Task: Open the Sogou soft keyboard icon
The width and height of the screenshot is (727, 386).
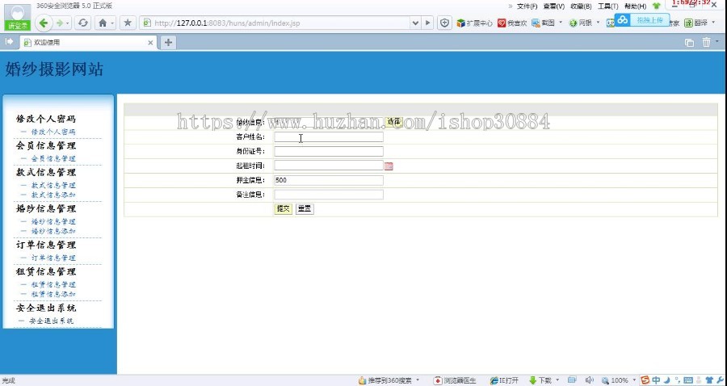Action: [x=688, y=380]
